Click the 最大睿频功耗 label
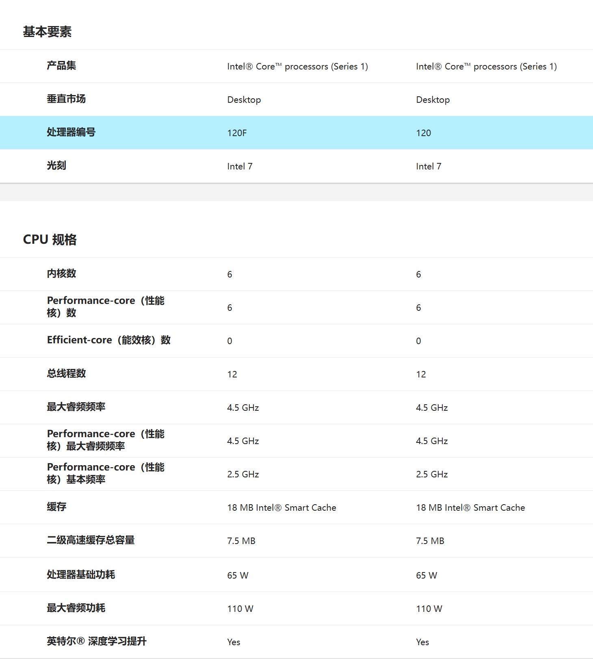 pyautogui.click(x=76, y=608)
